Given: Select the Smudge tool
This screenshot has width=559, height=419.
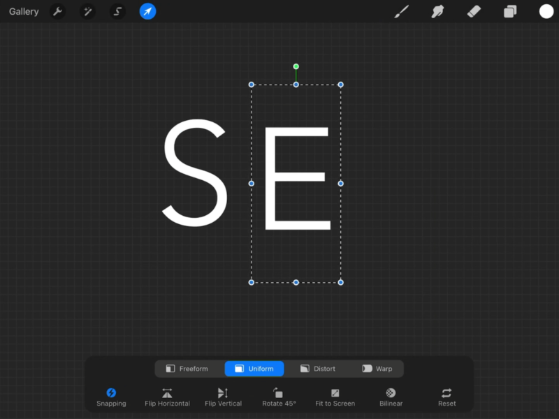Looking at the screenshot, I should (438, 11).
